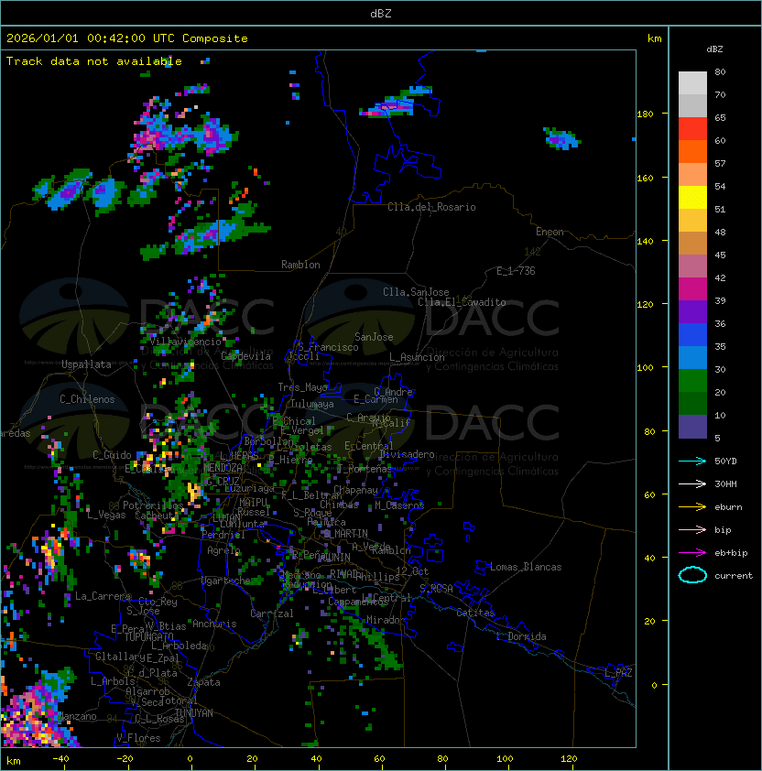
Task: Click the Clla.del_Rosario map label
Action: [431, 207]
